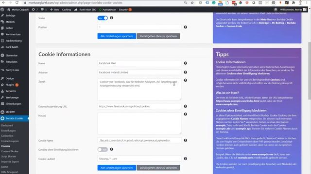The height and width of the screenshot is (174, 311).
Task: Click Neu in the admin bar
Action: [x=54, y=10]
